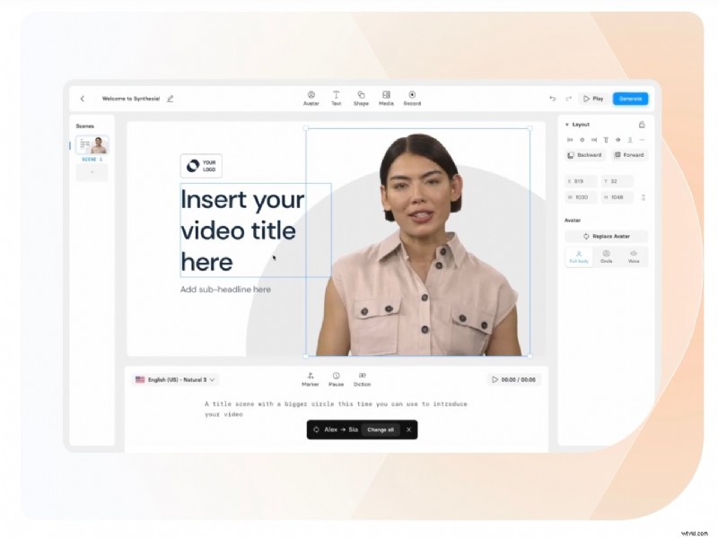
Task: Select the Avatar tool in the toolbar
Action: (311, 99)
